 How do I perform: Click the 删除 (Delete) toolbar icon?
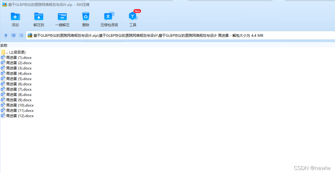(86, 17)
